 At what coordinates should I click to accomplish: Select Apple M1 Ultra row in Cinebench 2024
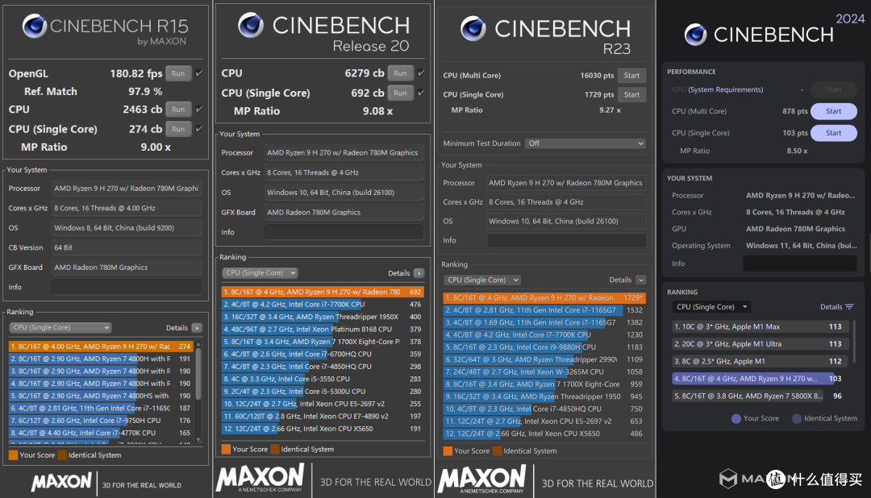(760, 343)
